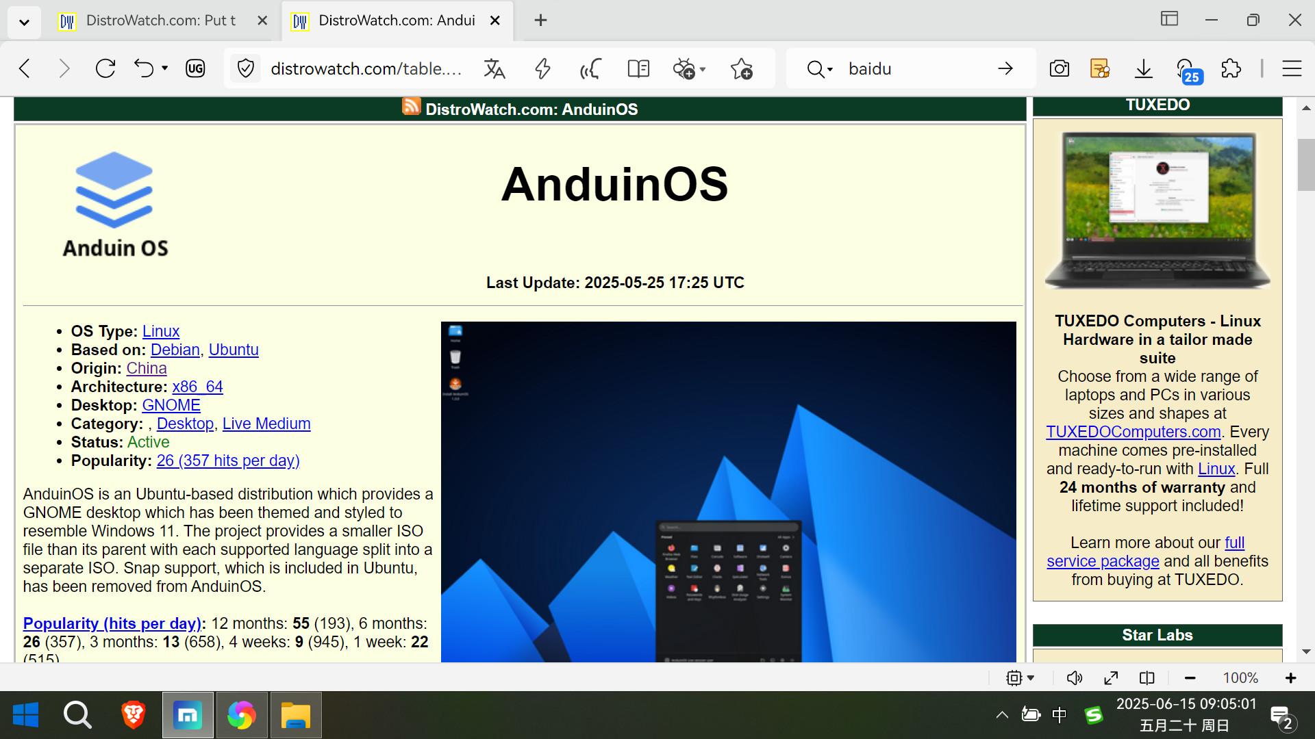The image size is (1315, 739).
Task: Click the UG extension icon
Action: click(x=195, y=68)
